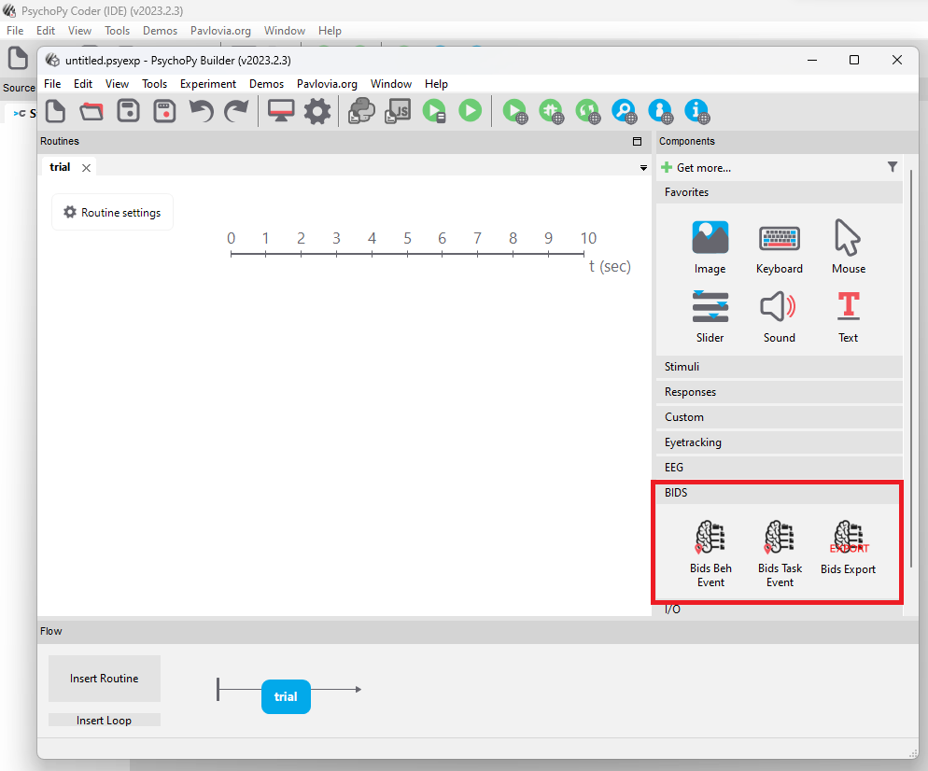Click Coder window new file icon
Screen dimensions: 928x771
pos(18,58)
